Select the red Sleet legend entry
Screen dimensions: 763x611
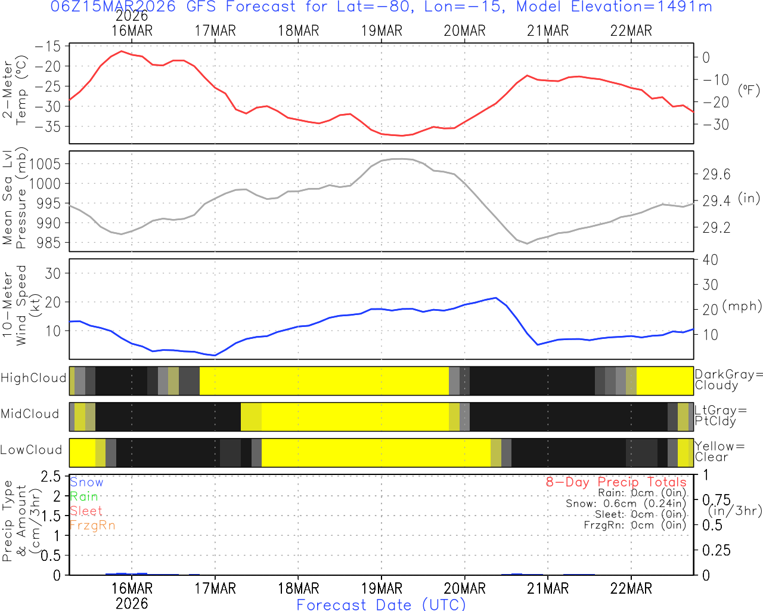[x=86, y=511]
